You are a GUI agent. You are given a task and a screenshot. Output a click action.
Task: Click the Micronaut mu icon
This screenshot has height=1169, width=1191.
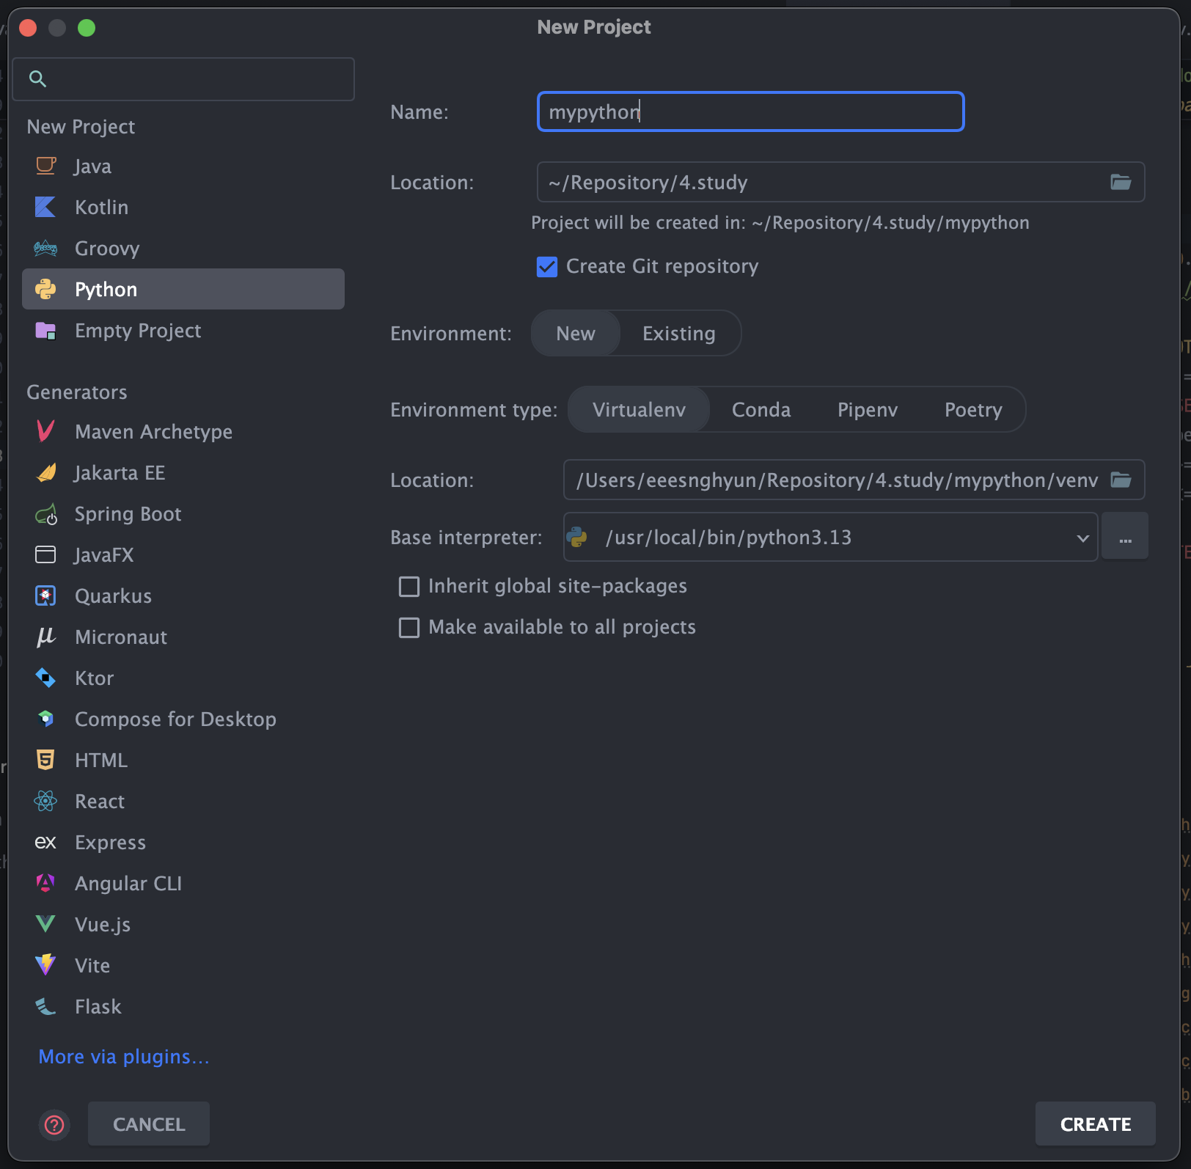[x=45, y=637]
